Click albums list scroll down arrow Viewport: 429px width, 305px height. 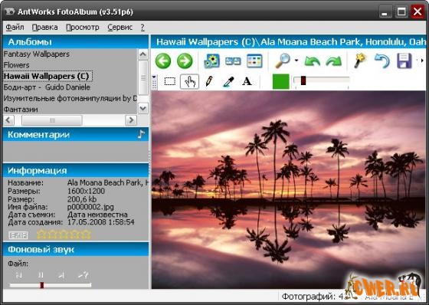tap(142, 109)
